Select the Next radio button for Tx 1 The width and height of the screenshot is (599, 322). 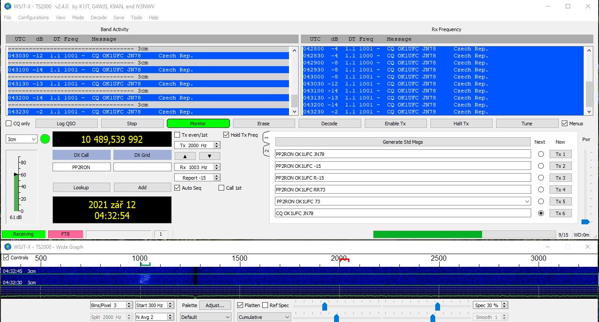coord(541,154)
